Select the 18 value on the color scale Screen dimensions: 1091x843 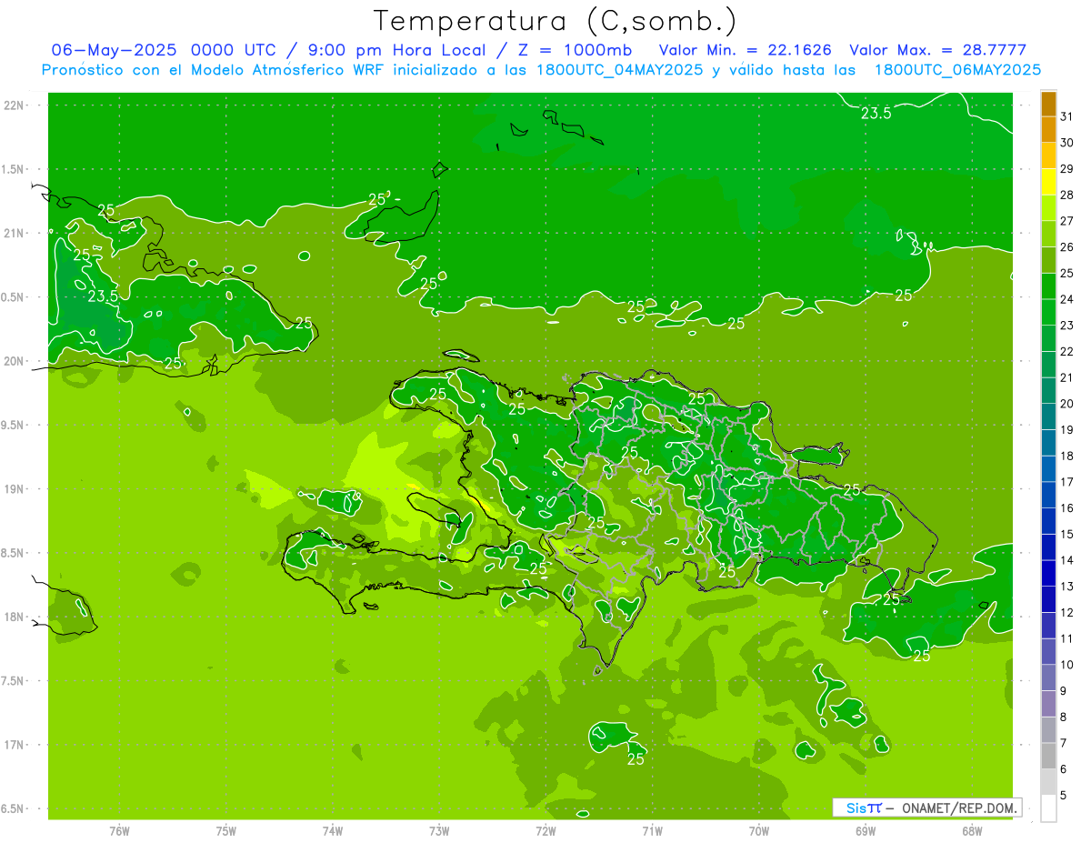1066,456
